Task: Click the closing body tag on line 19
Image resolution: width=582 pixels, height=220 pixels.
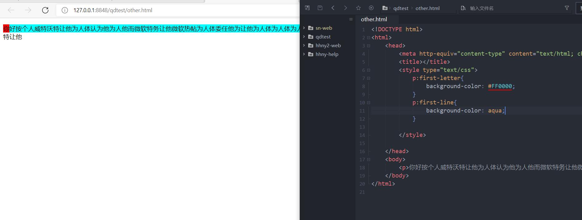Action: [397, 176]
